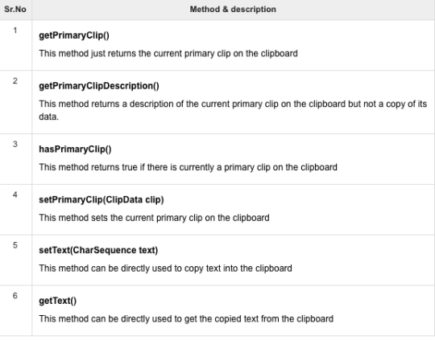
Task: Click the setPrimaryClip description sentence
Action: [154, 218]
